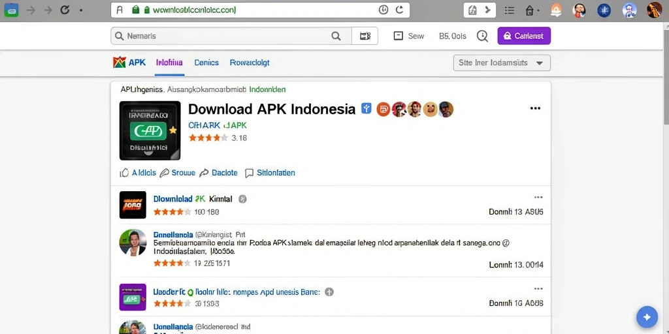
Task: Go back using the first arrow button
Action: (x=31, y=10)
